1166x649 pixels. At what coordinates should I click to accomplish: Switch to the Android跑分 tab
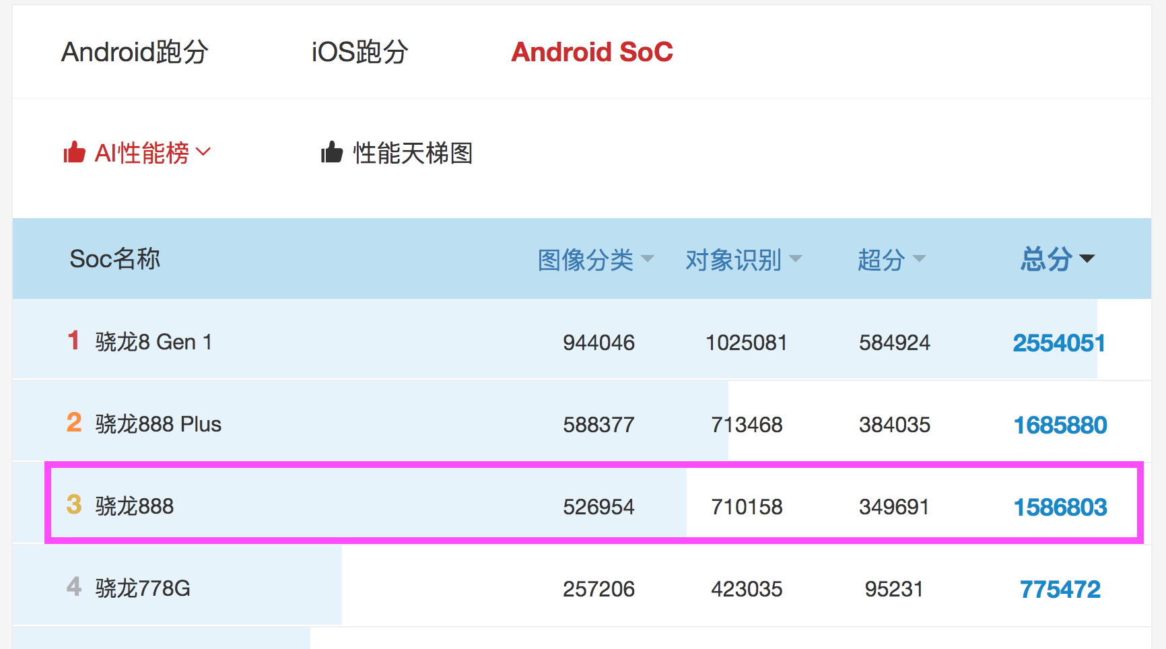point(135,52)
